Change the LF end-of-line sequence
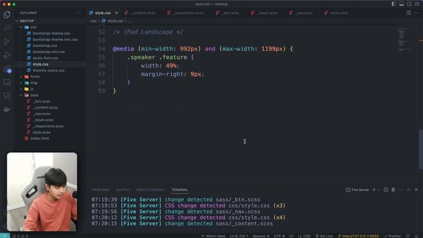Viewport: 423px width, 238px height. (291, 236)
